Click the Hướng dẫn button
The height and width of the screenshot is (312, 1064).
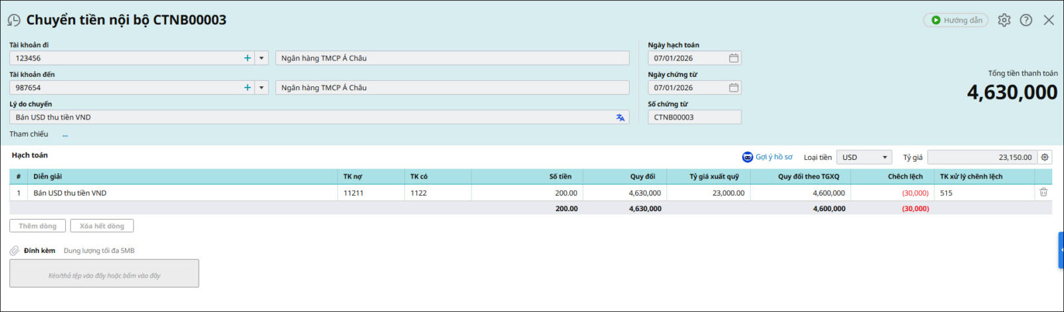(x=956, y=21)
